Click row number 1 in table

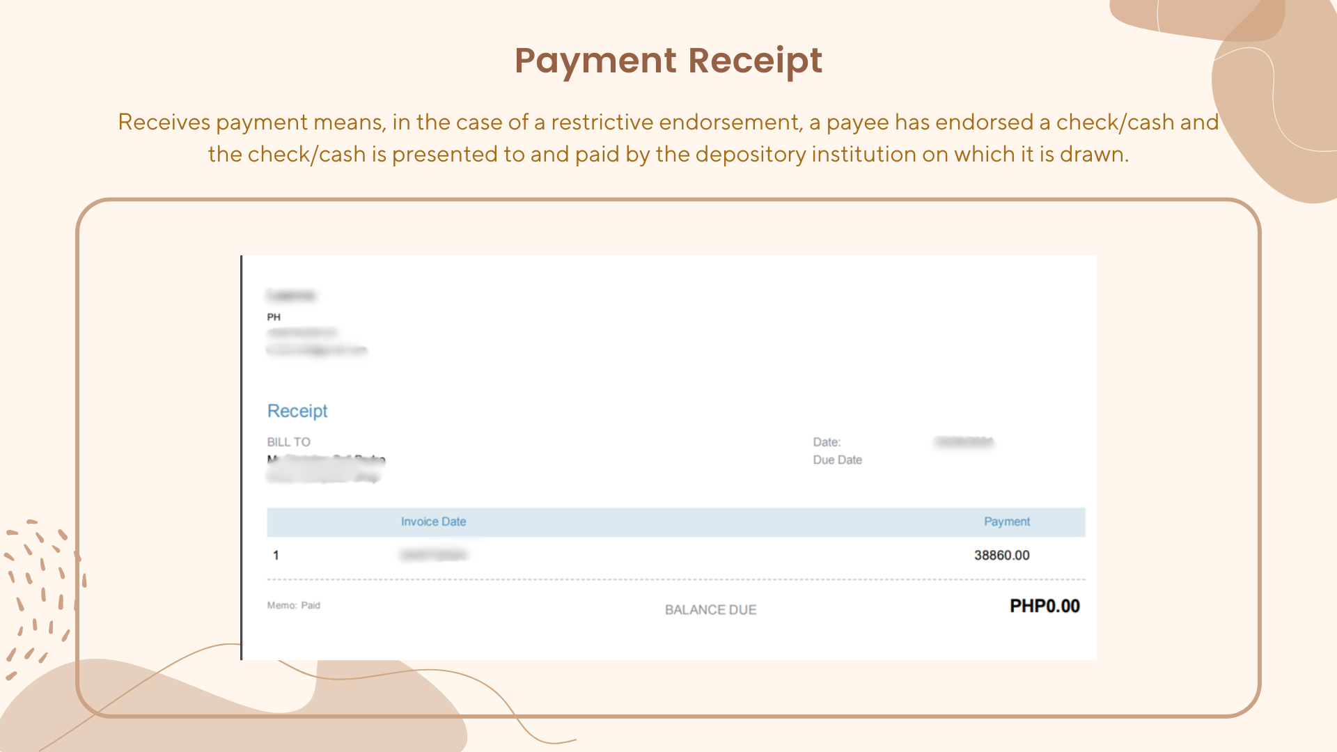tap(276, 555)
